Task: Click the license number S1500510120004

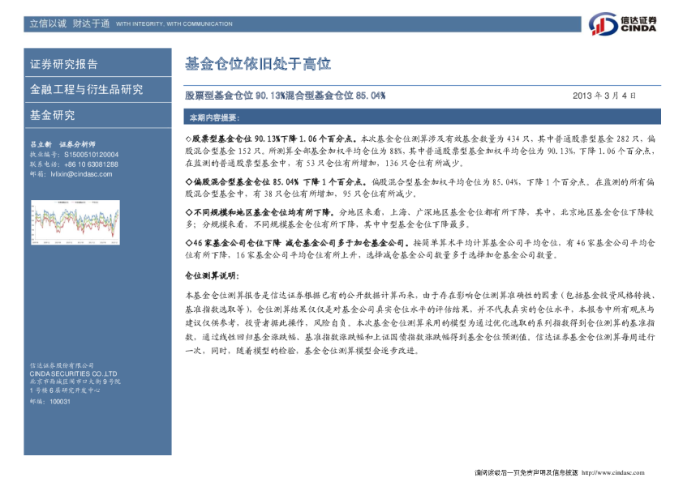Action: 85,154
